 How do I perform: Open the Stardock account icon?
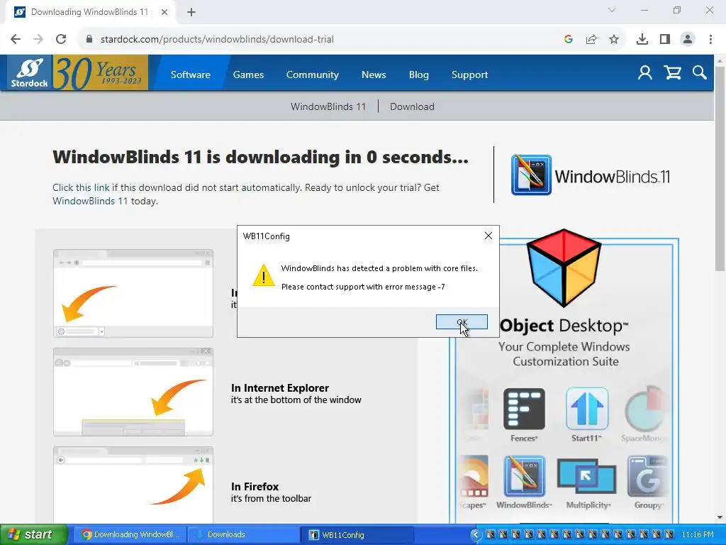[x=644, y=73]
